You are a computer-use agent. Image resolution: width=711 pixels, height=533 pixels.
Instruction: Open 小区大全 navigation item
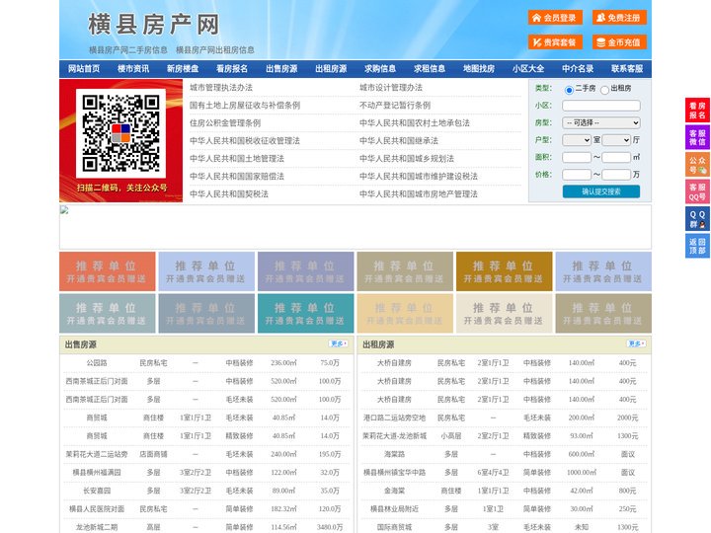[x=528, y=69]
